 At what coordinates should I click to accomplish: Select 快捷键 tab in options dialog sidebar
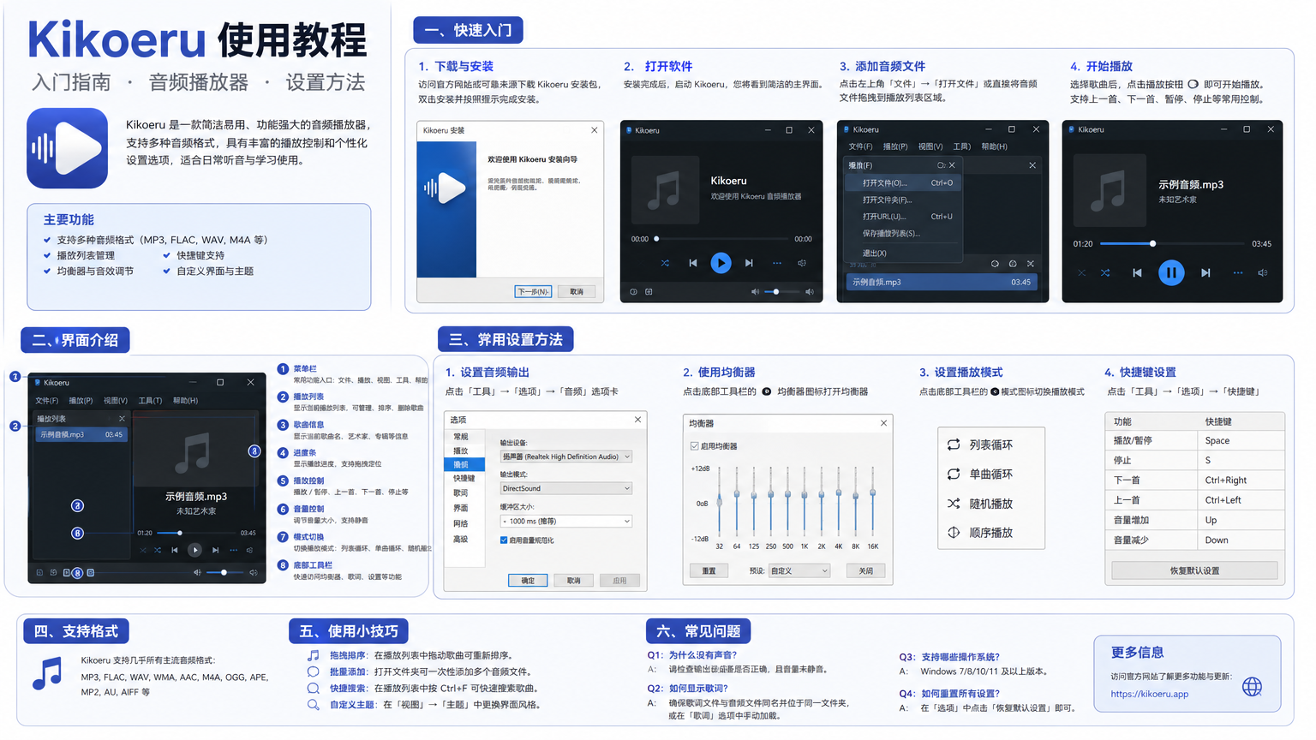click(464, 478)
